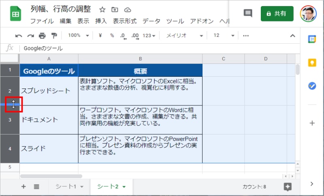Open the comment history icon

click(248, 13)
